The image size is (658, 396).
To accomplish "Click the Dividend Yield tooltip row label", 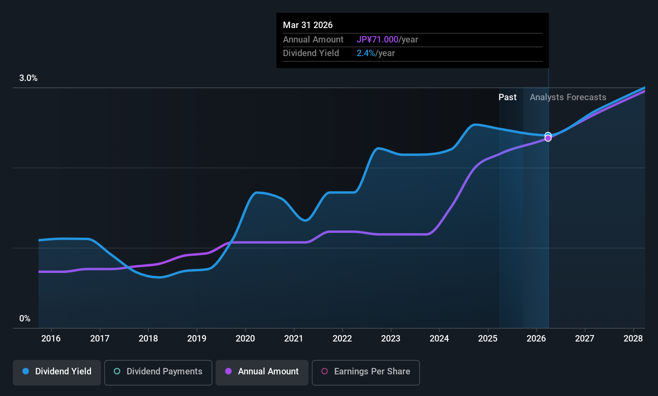I will click(311, 53).
